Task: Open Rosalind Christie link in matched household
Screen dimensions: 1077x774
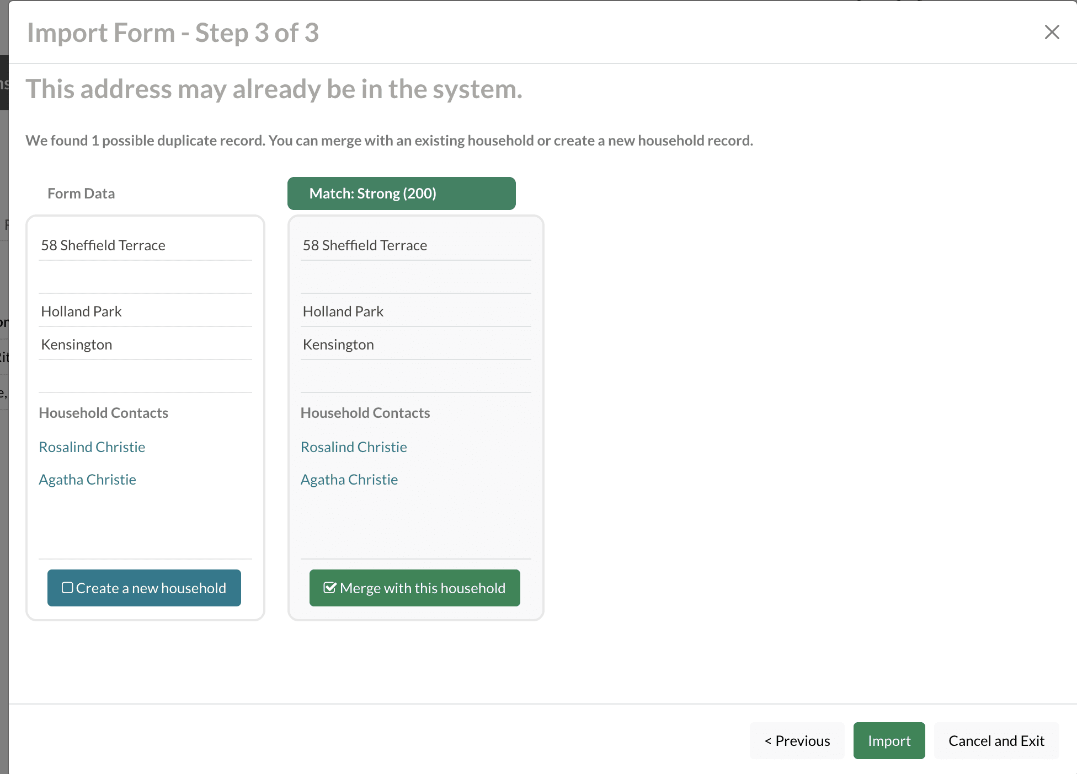Action: (354, 447)
